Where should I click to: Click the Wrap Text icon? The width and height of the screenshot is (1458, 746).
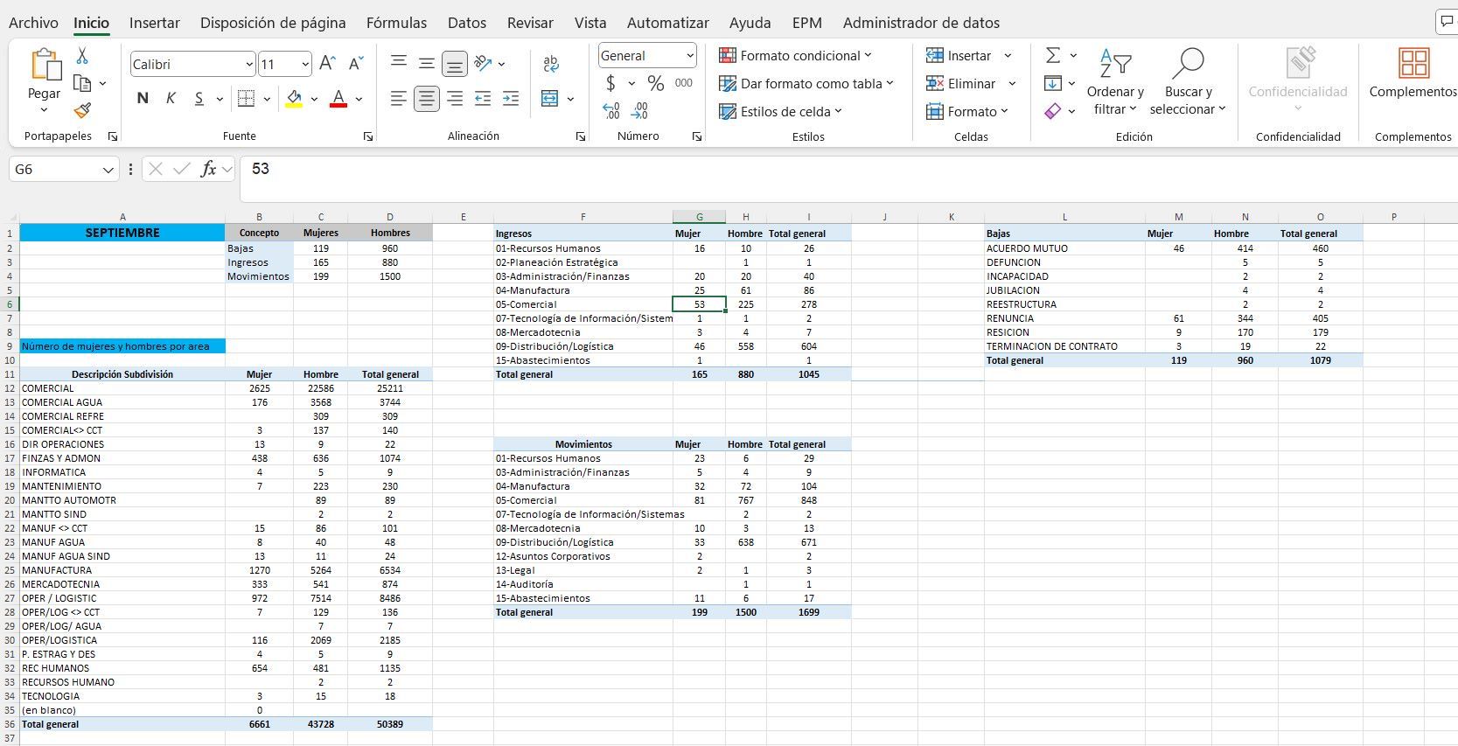[x=551, y=64]
